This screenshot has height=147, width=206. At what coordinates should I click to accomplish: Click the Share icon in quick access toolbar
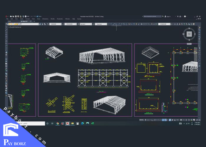(x=39, y=16)
